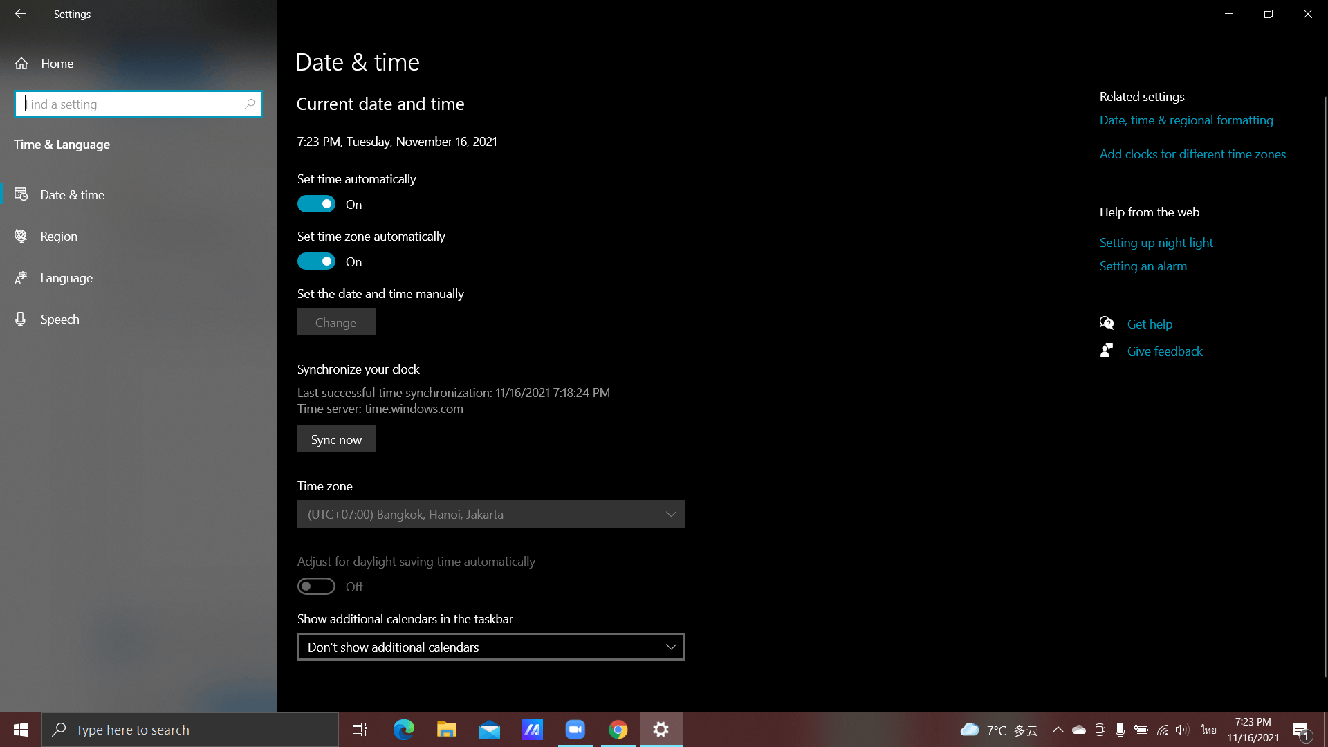Click the Home icon in sidebar
1328x747 pixels.
(21, 64)
